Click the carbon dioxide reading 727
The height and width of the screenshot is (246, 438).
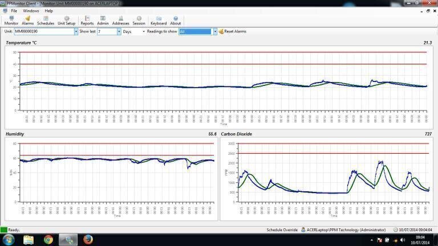pos(428,134)
